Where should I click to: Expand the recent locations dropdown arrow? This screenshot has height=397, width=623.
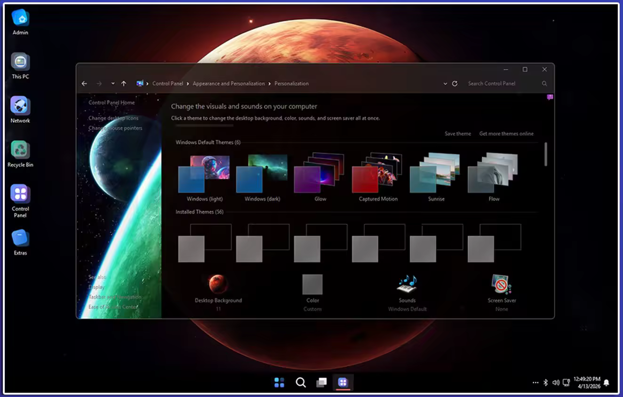coord(113,84)
